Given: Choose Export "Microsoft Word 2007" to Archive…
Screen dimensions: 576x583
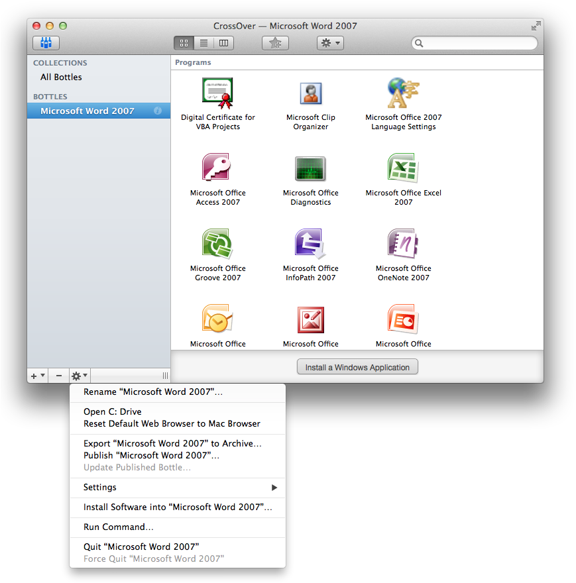Looking at the screenshot, I should pos(178,443).
